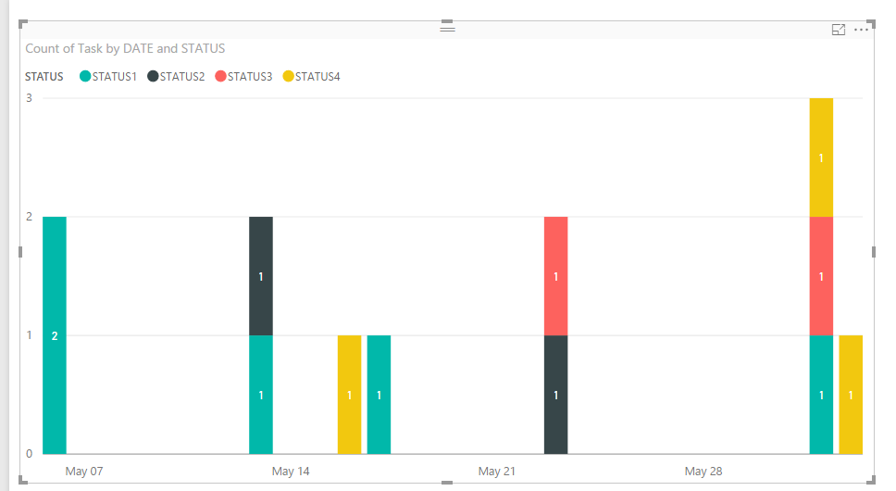Click the Focus mode icon
The height and width of the screenshot is (491, 896).
coord(839,30)
